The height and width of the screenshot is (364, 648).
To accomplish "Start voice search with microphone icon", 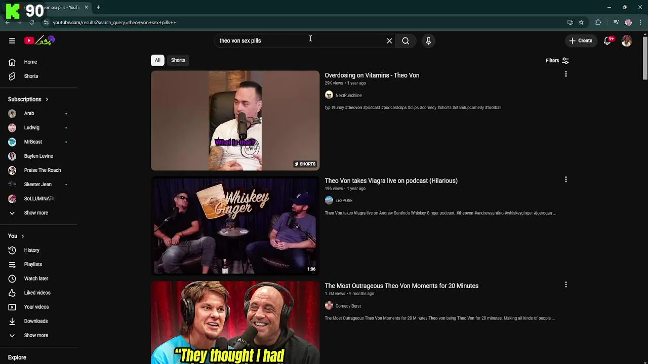I will pyautogui.click(x=428, y=41).
